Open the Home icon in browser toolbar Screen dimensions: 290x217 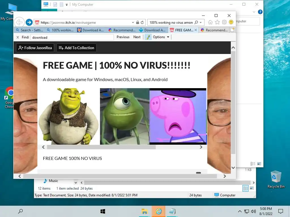click(210, 22)
